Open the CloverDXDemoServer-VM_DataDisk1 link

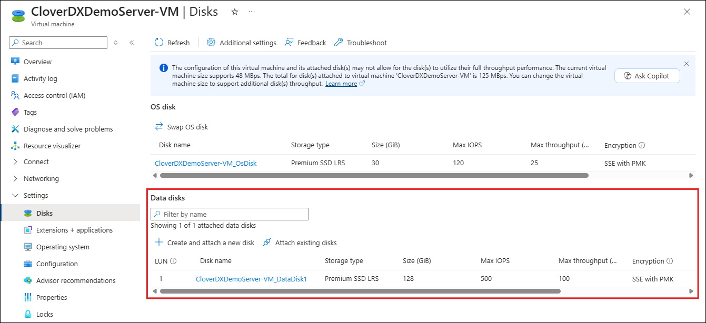click(252, 279)
